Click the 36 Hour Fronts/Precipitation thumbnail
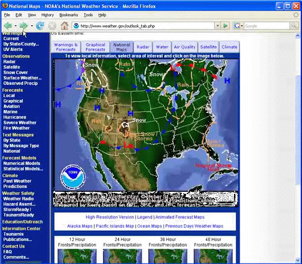 click(x=168, y=256)
